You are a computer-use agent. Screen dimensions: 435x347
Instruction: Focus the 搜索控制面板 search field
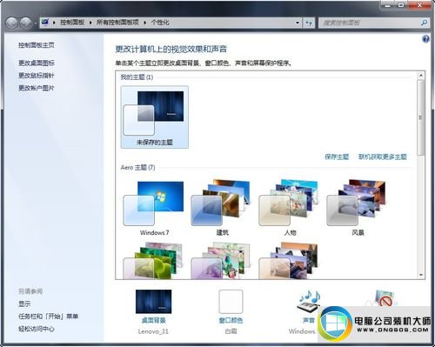pyautogui.click(x=369, y=23)
